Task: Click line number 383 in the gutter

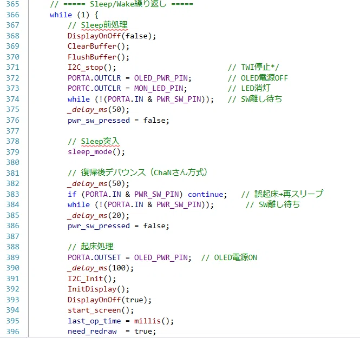Action: point(12,194)
